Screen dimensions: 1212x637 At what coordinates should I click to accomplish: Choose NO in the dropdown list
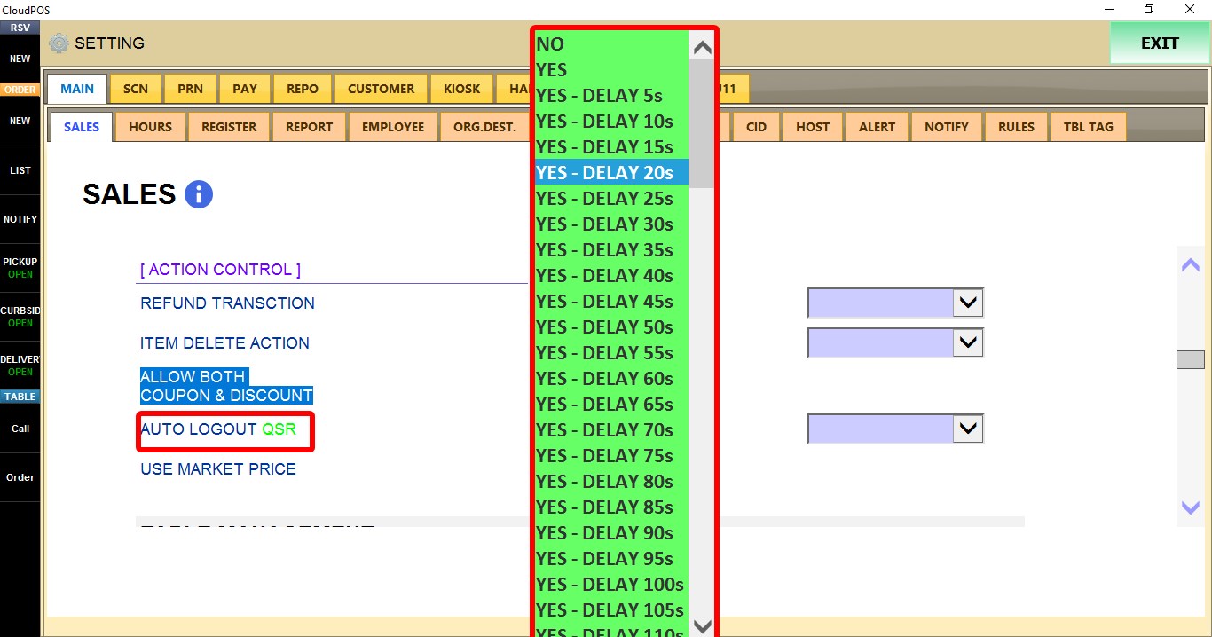pos(611,43)
